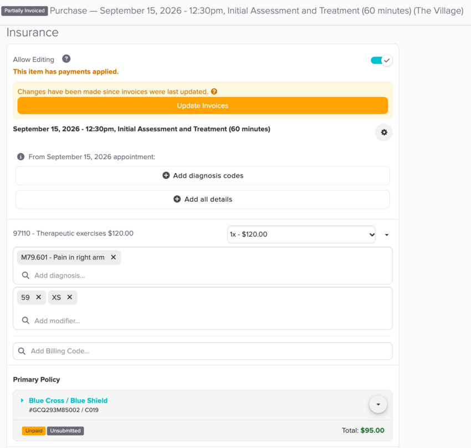Image resolution: width=471 pixels, height=448 pixels.
Task: Click the plus icon on Add diagnosis codes
Action: click(x=166, y=175)
